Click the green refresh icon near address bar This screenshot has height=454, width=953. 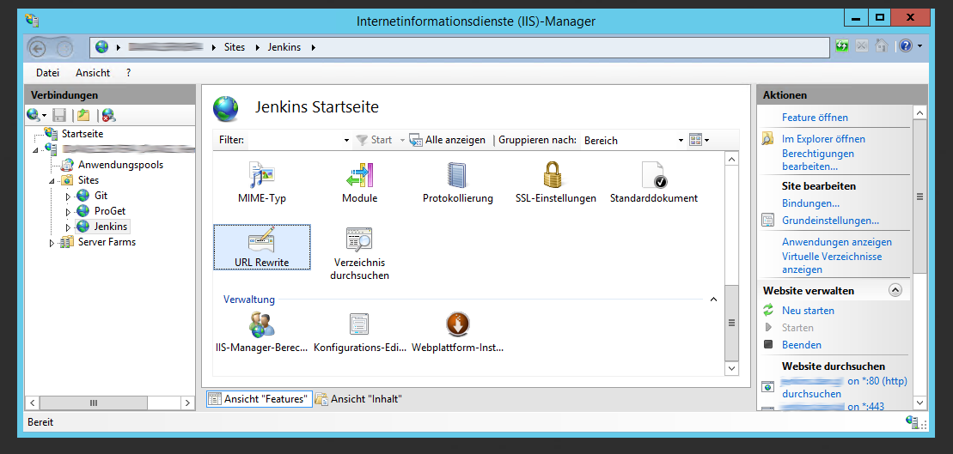[x=842, y=46]
